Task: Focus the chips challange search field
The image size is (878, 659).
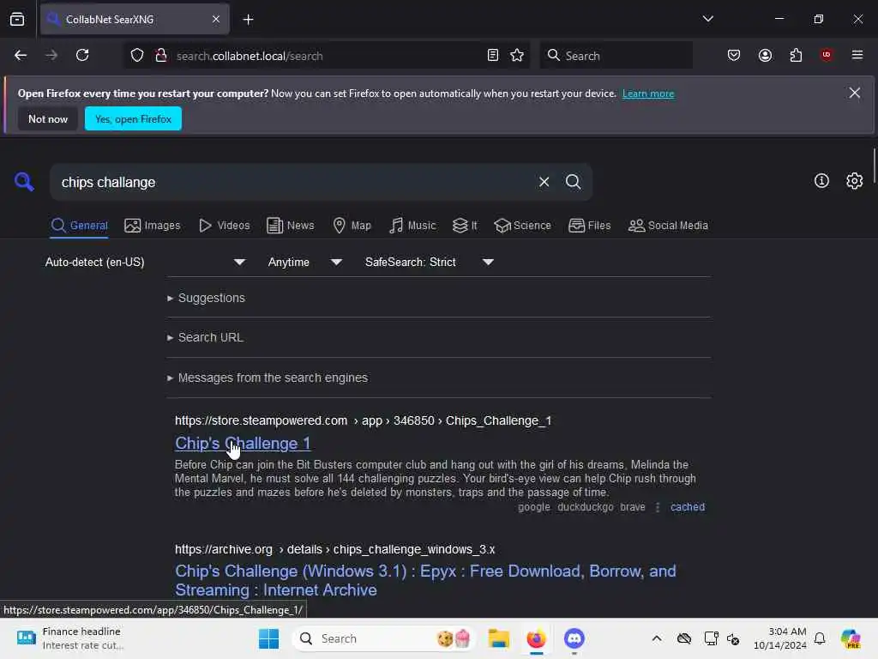Action: tap(294, 182)
